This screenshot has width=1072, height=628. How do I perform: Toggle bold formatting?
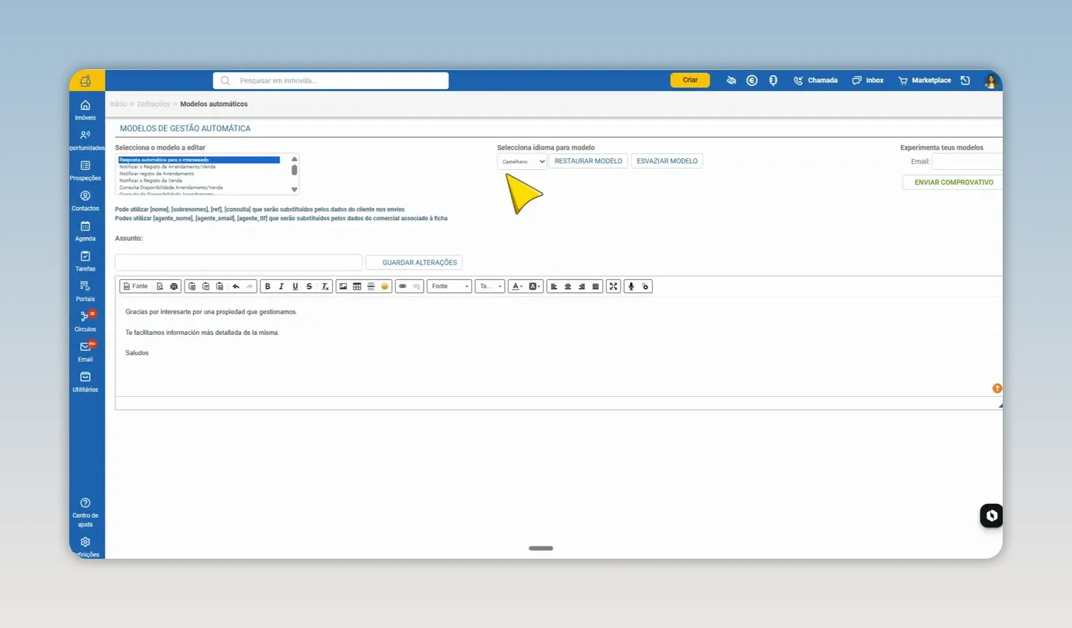click(x=268, y=287)
